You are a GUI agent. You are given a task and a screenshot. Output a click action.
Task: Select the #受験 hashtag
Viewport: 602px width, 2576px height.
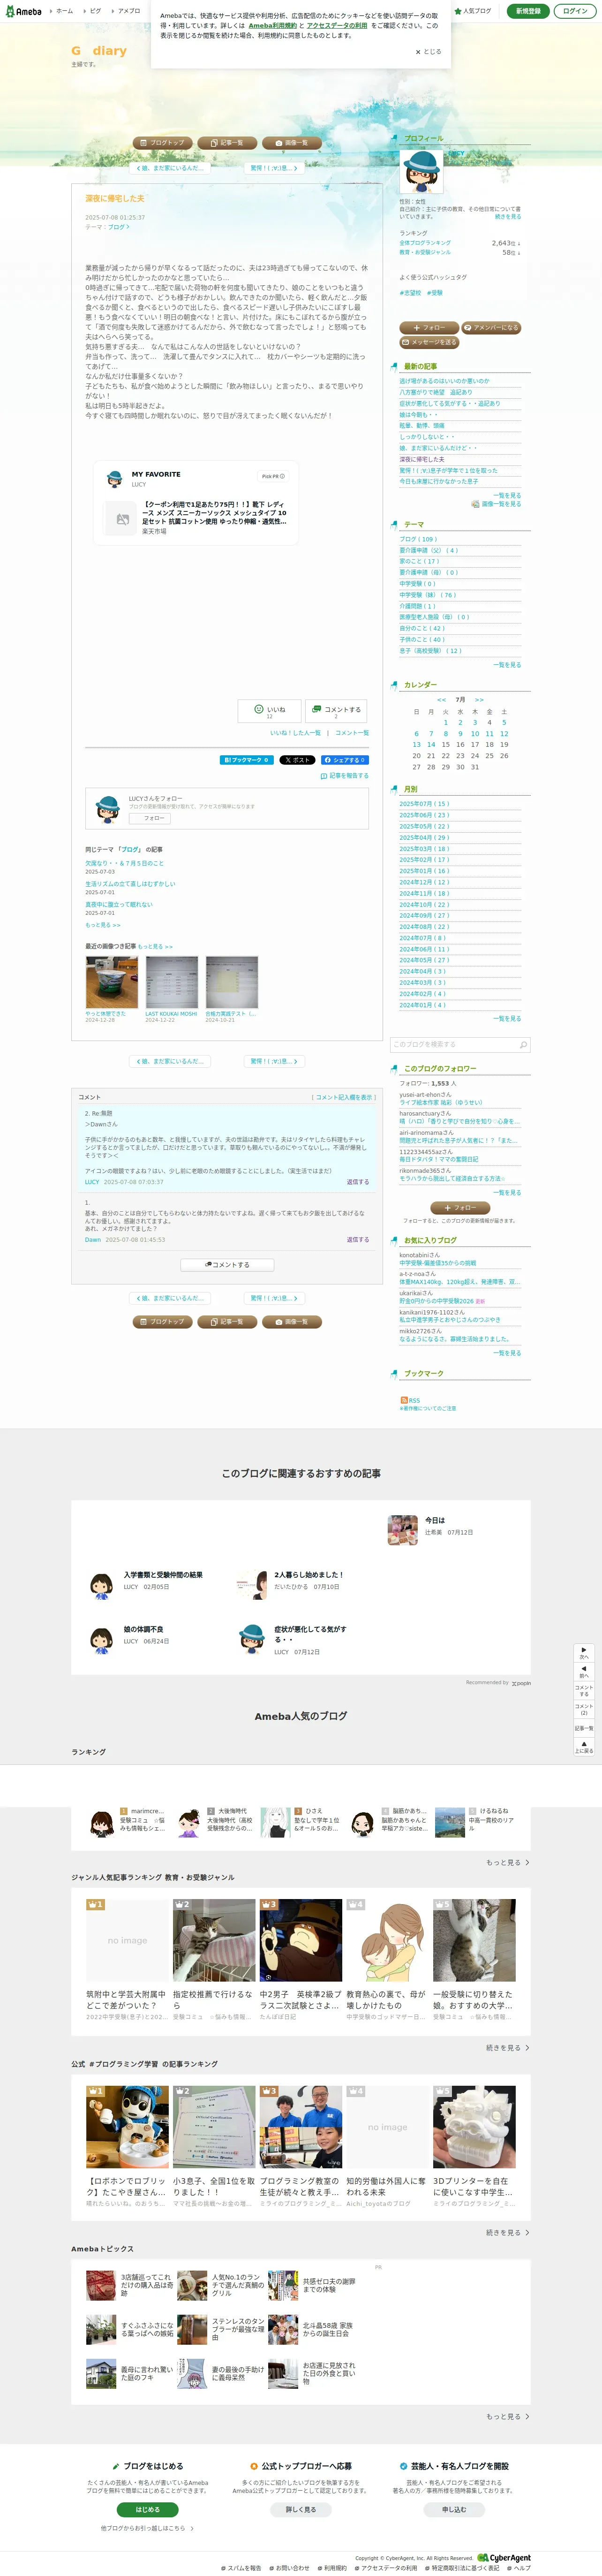click(435, 293)
